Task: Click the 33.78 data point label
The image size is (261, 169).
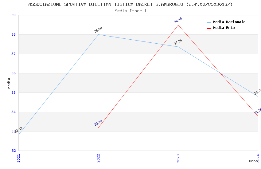Action: 257,112
